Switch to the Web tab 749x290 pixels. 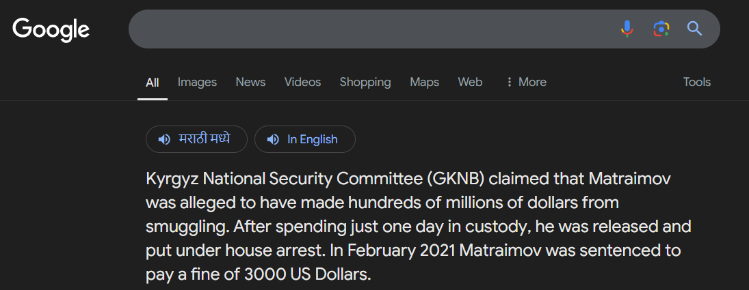pos(470,82)
